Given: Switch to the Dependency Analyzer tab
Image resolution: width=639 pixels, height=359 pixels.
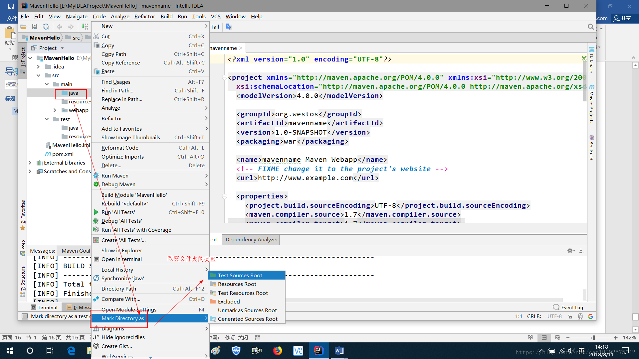Looking at the screenshot, I should pos(252,240).
